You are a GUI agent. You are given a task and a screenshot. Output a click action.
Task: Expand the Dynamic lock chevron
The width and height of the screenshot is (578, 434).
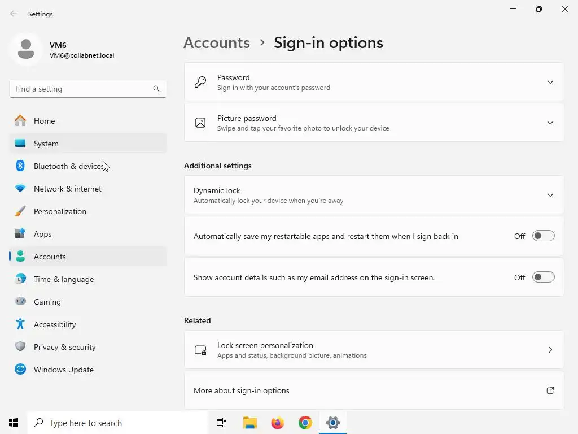[550, 195]
